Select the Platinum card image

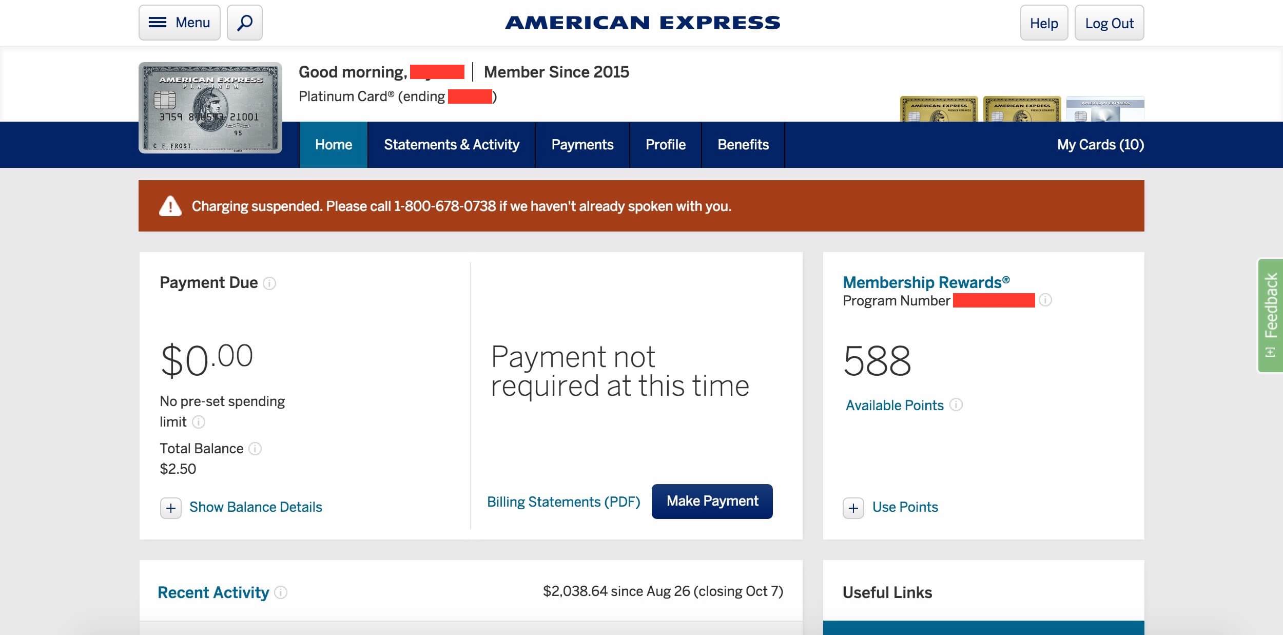210,108
